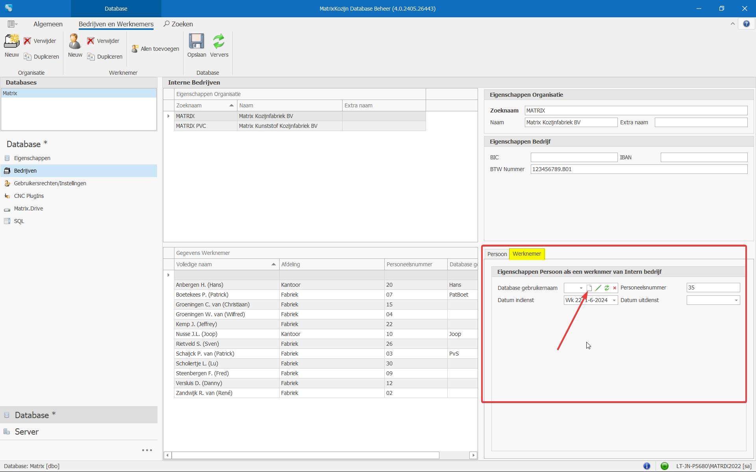Screen dimensions: 756x472
Task: Save the database with Opslaan
Action: [x=196, y=46]
